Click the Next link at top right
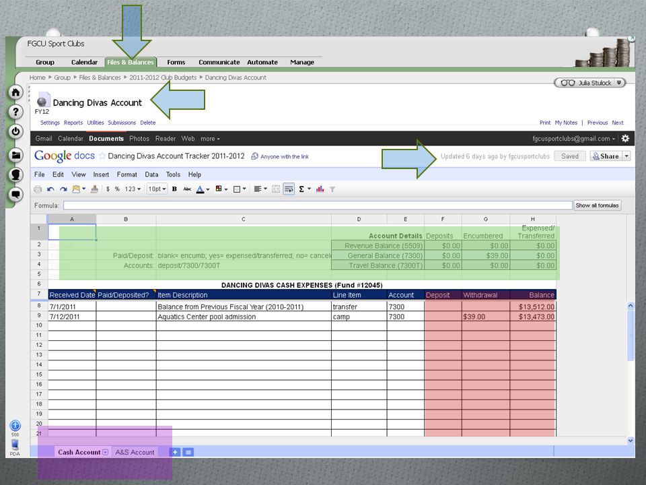The image size is (646, 485). tap(618, 123)
